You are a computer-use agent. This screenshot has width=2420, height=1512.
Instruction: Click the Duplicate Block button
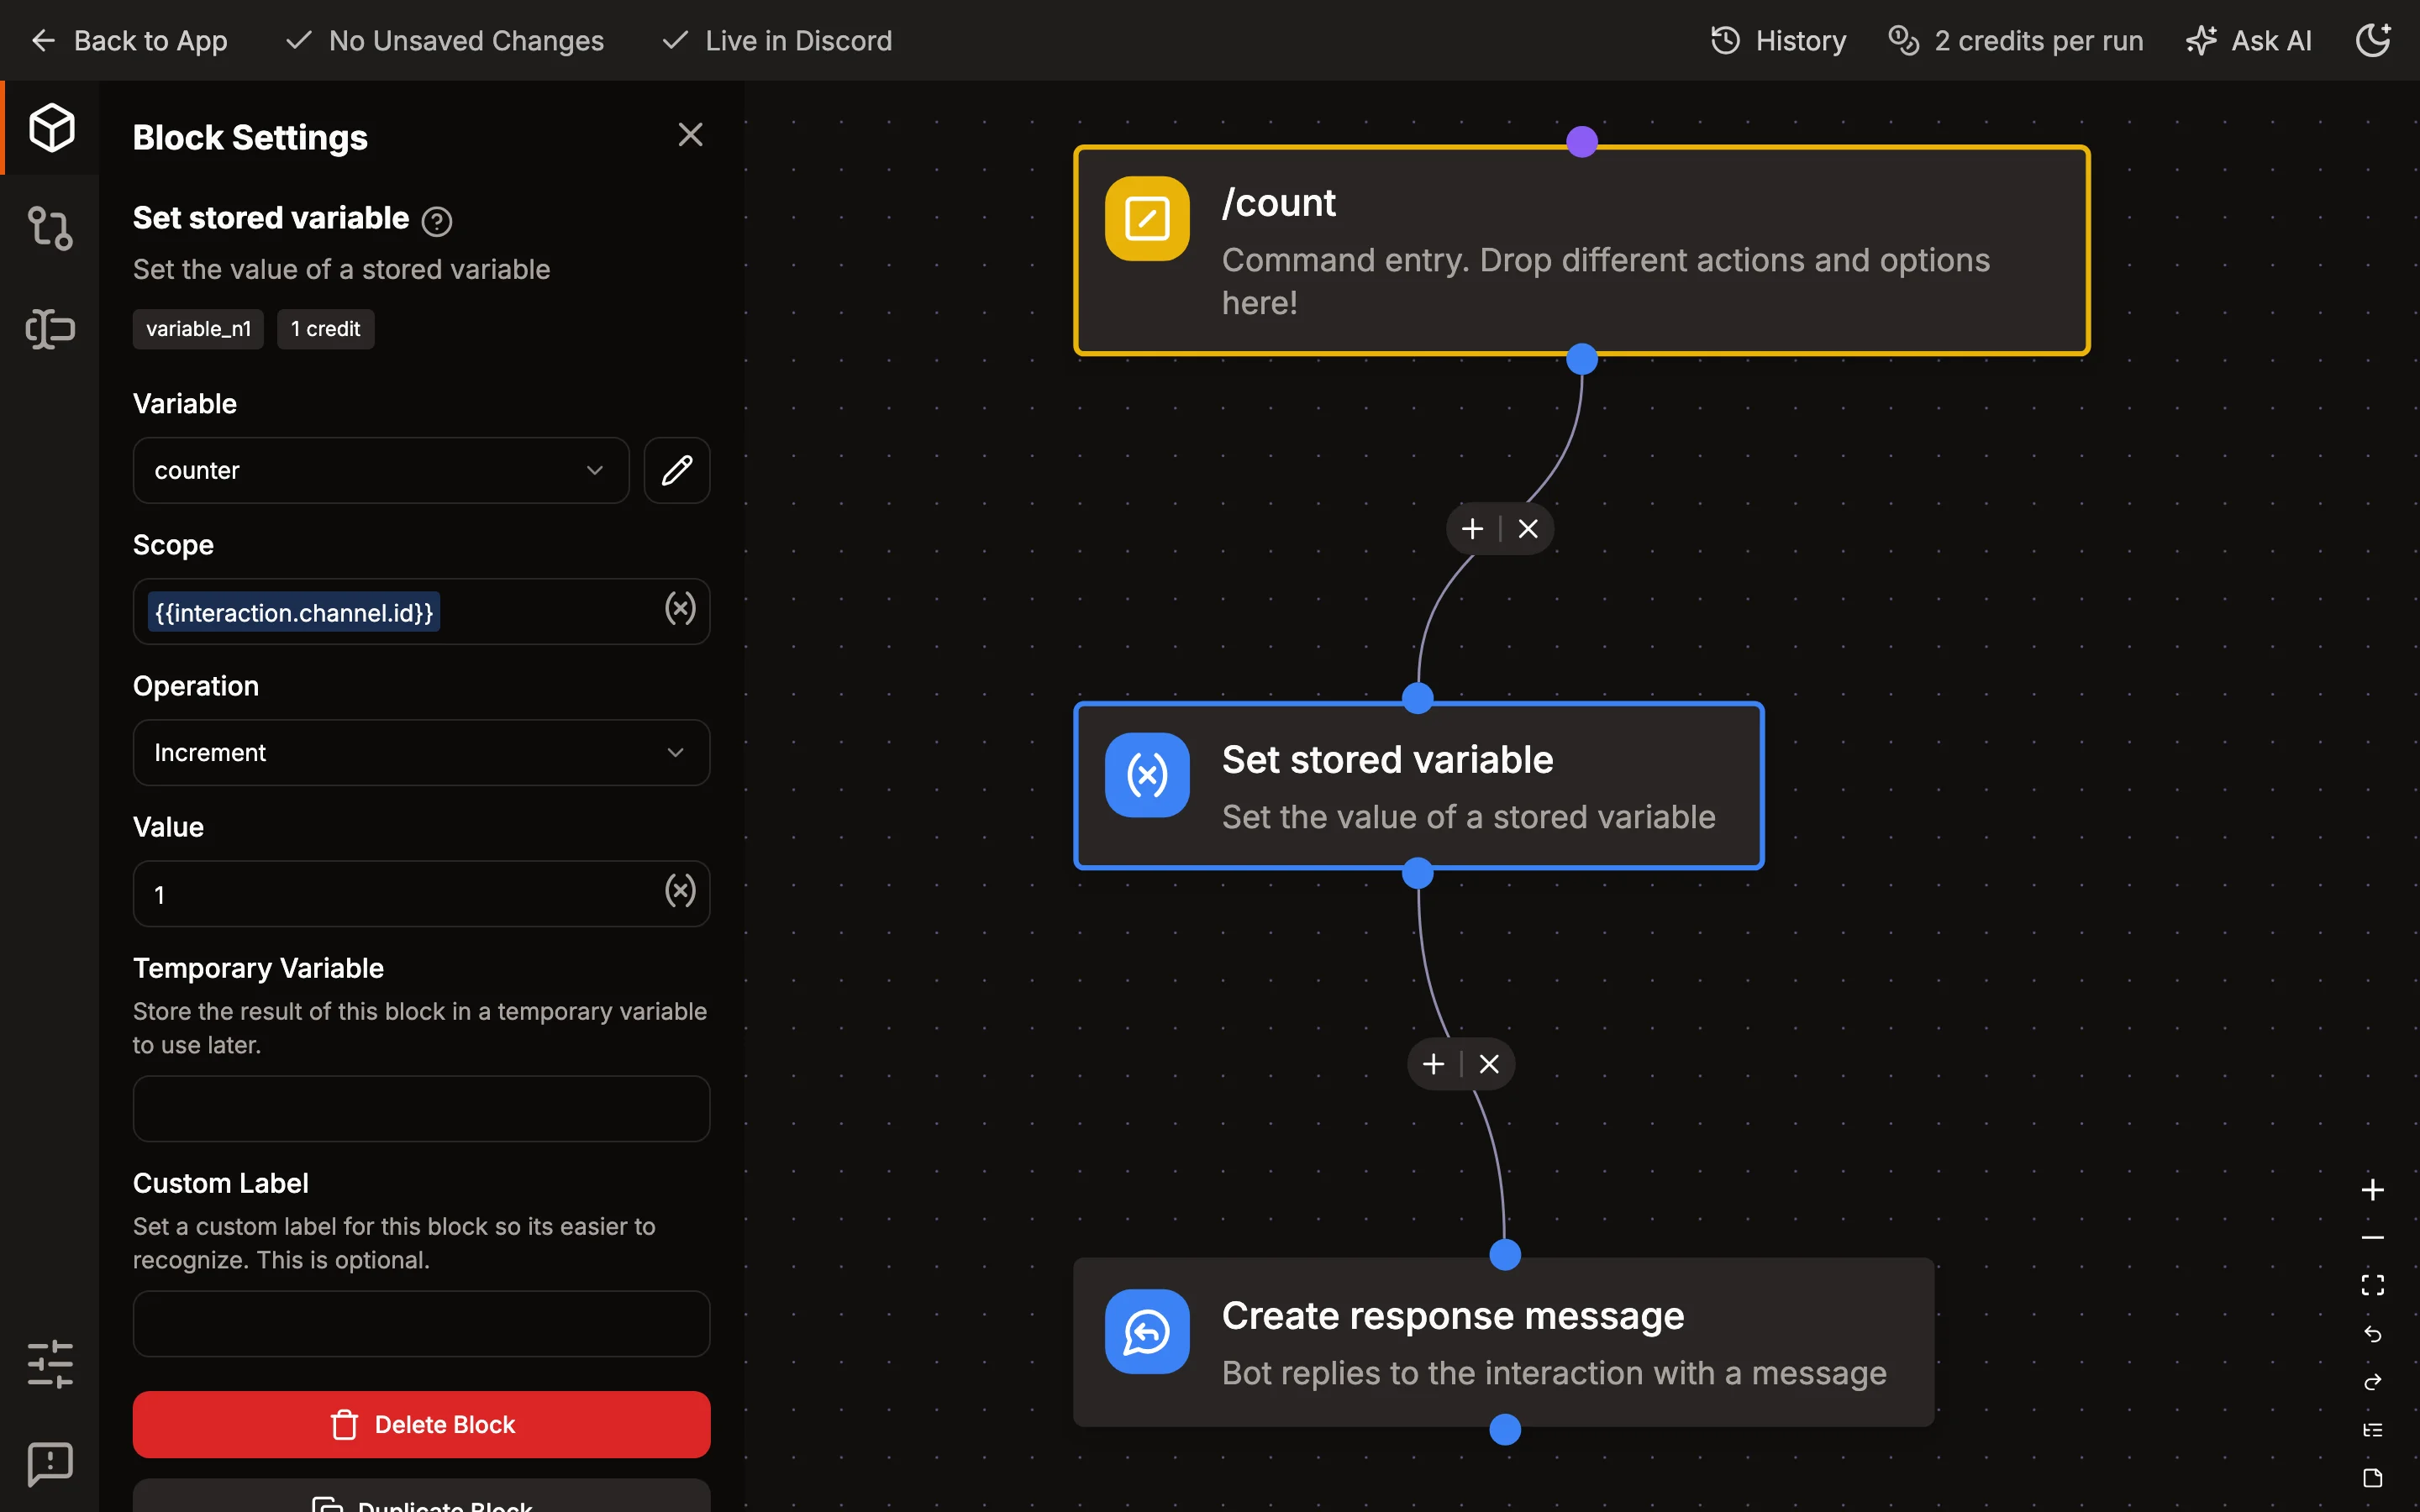pyautogui.click(x=421, y=1496)
